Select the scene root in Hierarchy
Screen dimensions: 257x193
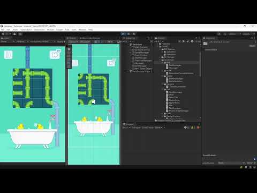click(x=138, y=44)
